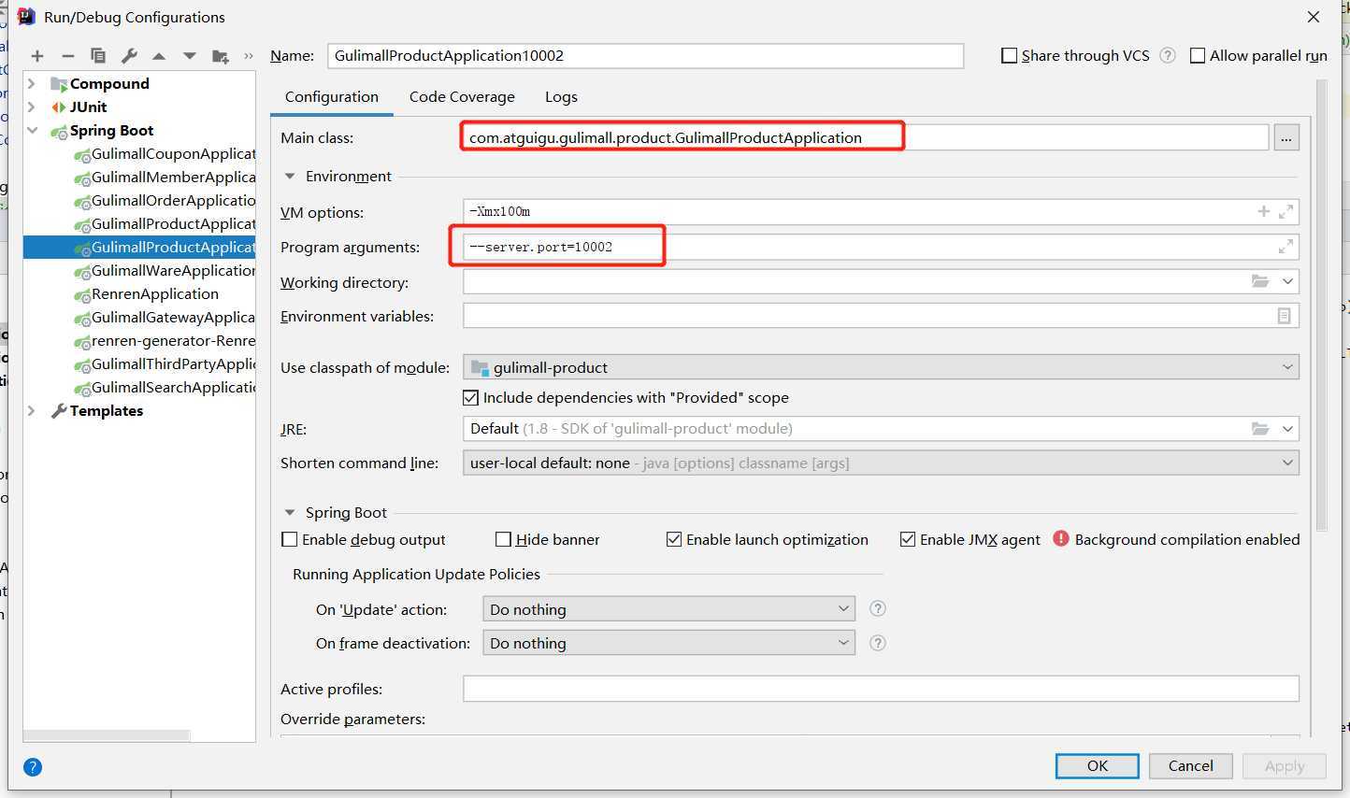Image resolution: width=1350 pixels, height=798 pixels.
Task: Browse for a JRE via the folder icon
Action: click(1260, 429)
